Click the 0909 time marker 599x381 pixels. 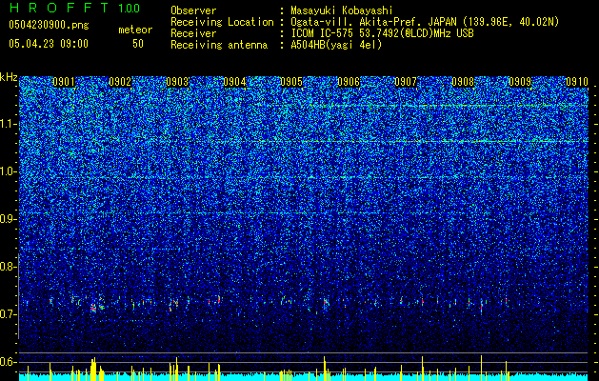[520, 82]
